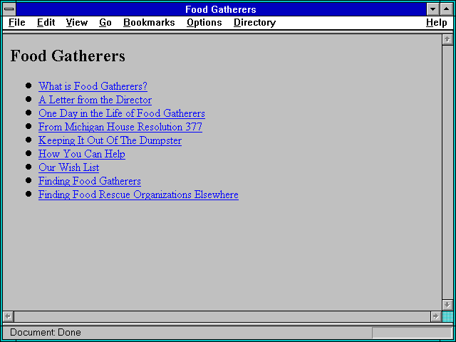Click the Document: Done status text
Viewport: 456px width, 342px height.
click(46, 333)
